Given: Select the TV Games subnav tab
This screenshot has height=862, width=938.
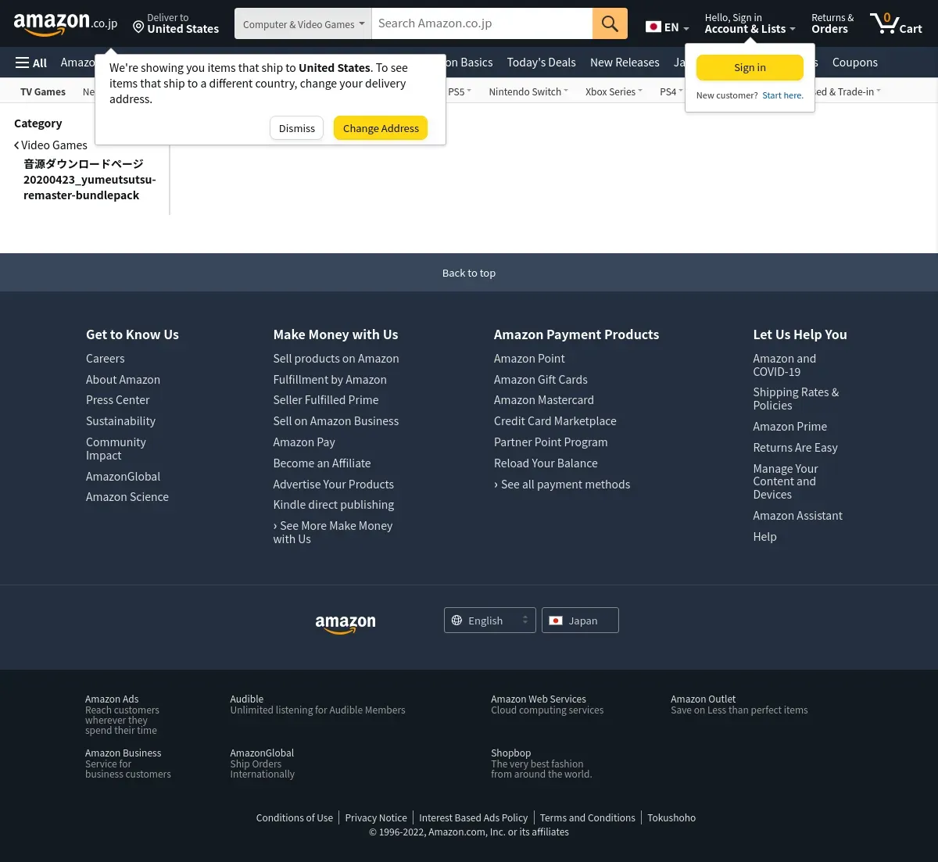Looking at the screenshot, I should (x=43, y=91).
